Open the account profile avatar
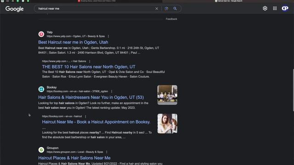Viewport: 294px width, 165px height. pos(285,8)
